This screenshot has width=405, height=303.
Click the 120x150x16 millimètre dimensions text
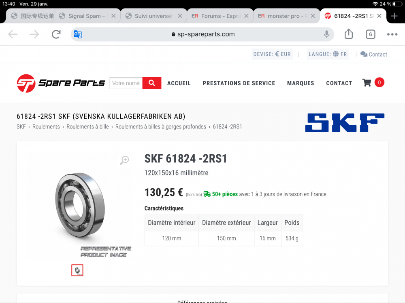[x=177, y=173]
